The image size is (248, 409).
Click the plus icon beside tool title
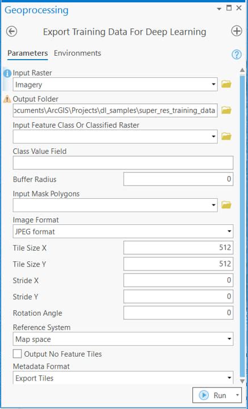237,31
